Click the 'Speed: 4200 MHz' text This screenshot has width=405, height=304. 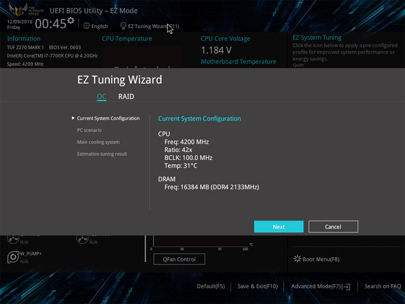(25, 64)
